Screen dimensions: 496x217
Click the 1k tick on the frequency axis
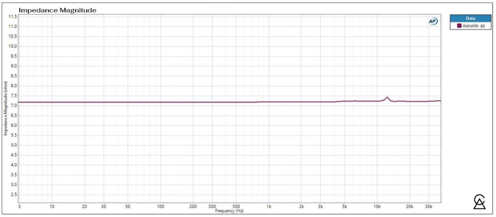pos(269,206)
